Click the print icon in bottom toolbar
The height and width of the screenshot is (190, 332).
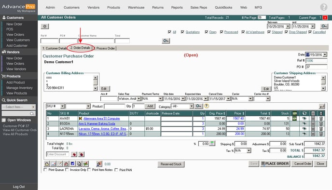[x=47, y=164]
